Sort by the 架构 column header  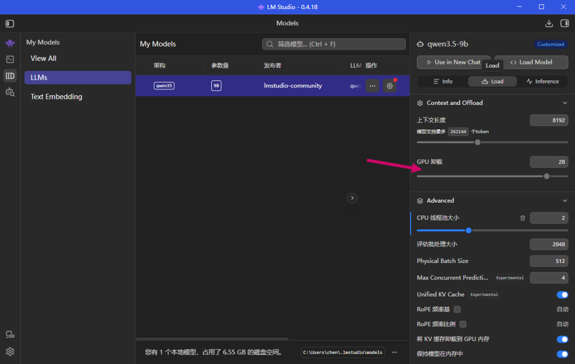click(160, 65)
